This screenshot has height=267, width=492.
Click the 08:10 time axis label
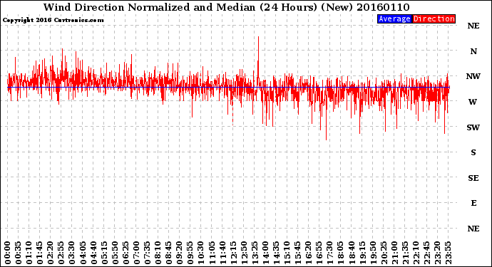(158, 253)
